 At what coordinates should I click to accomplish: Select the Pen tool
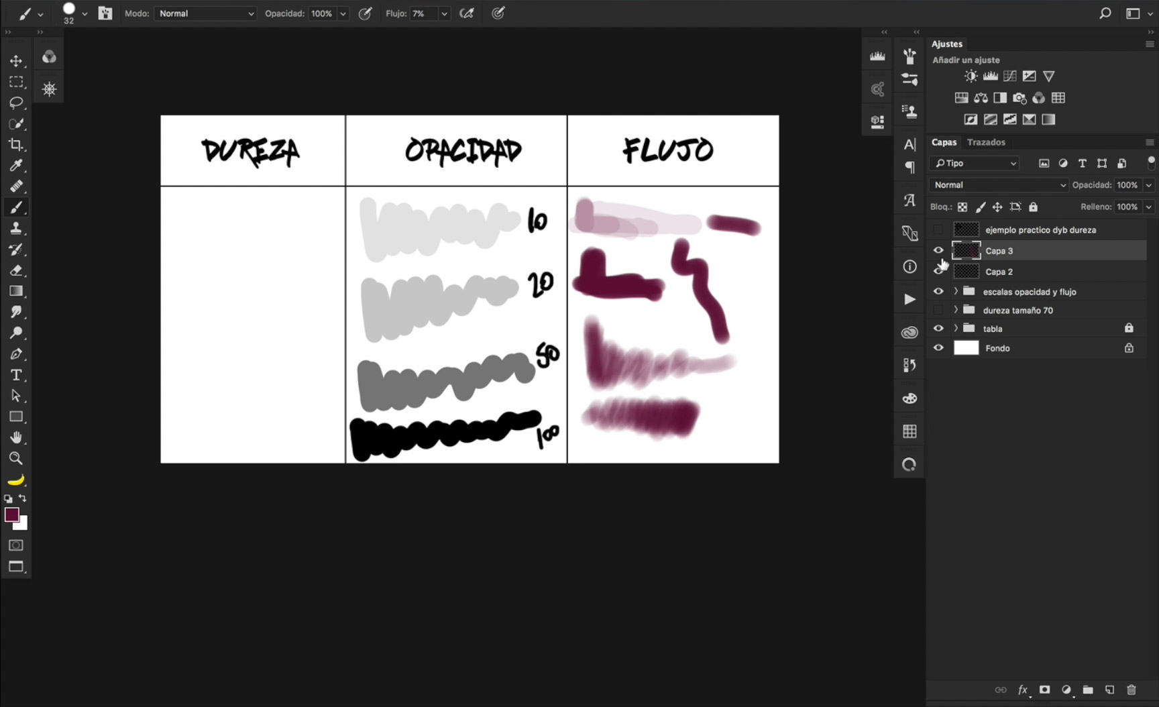tap(16, 354)
